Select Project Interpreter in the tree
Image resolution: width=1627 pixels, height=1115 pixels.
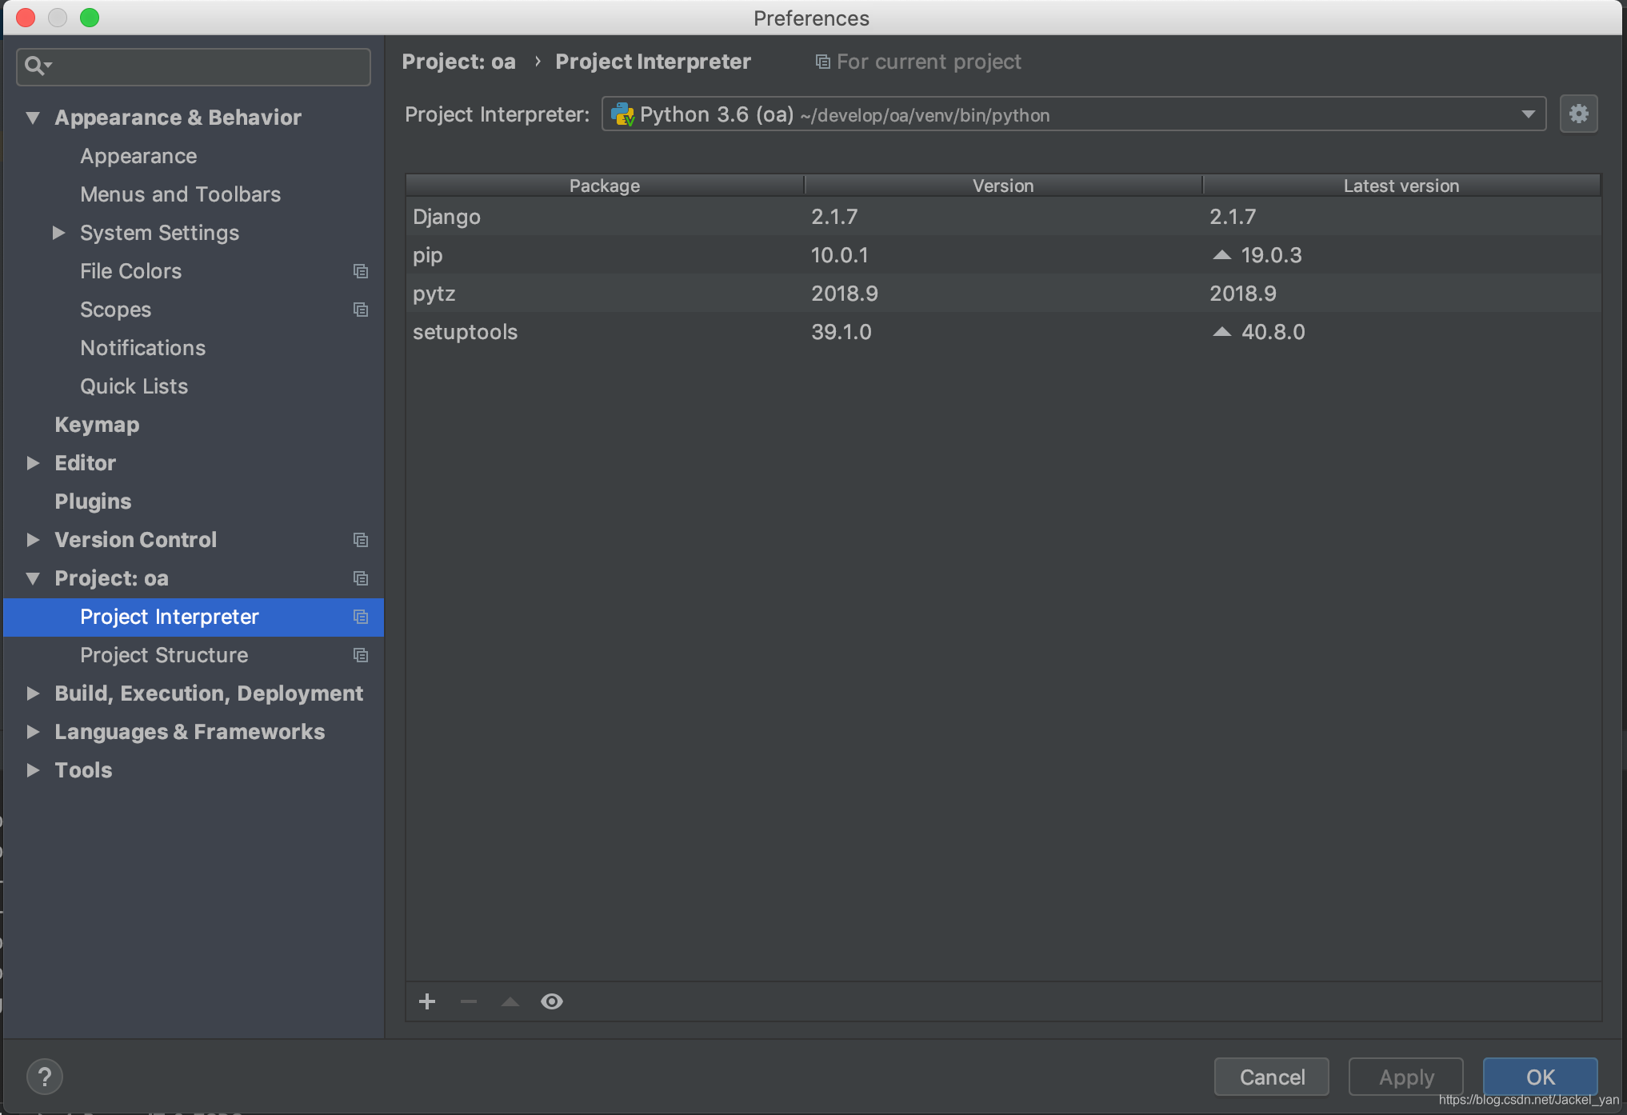coord(194,617)
